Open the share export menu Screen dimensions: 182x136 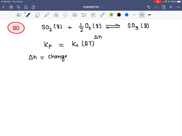point(33,7)
